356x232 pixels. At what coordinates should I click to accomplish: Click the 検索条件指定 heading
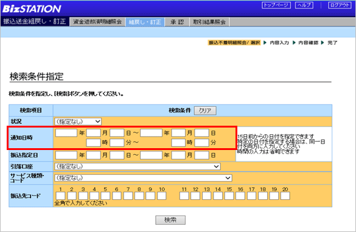[x=37, y=77]
